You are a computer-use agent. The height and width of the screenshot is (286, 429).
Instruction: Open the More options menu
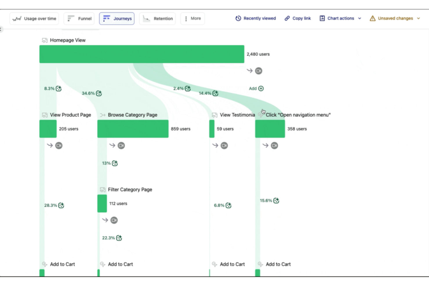pos(192,18)
